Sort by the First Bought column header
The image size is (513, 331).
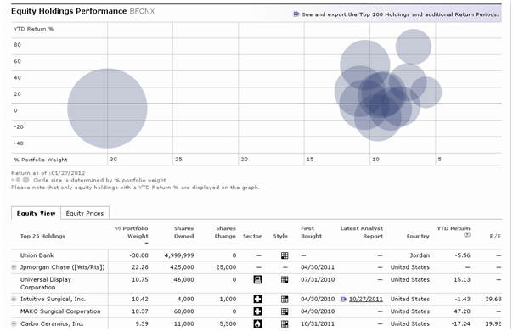pos(311,233)
